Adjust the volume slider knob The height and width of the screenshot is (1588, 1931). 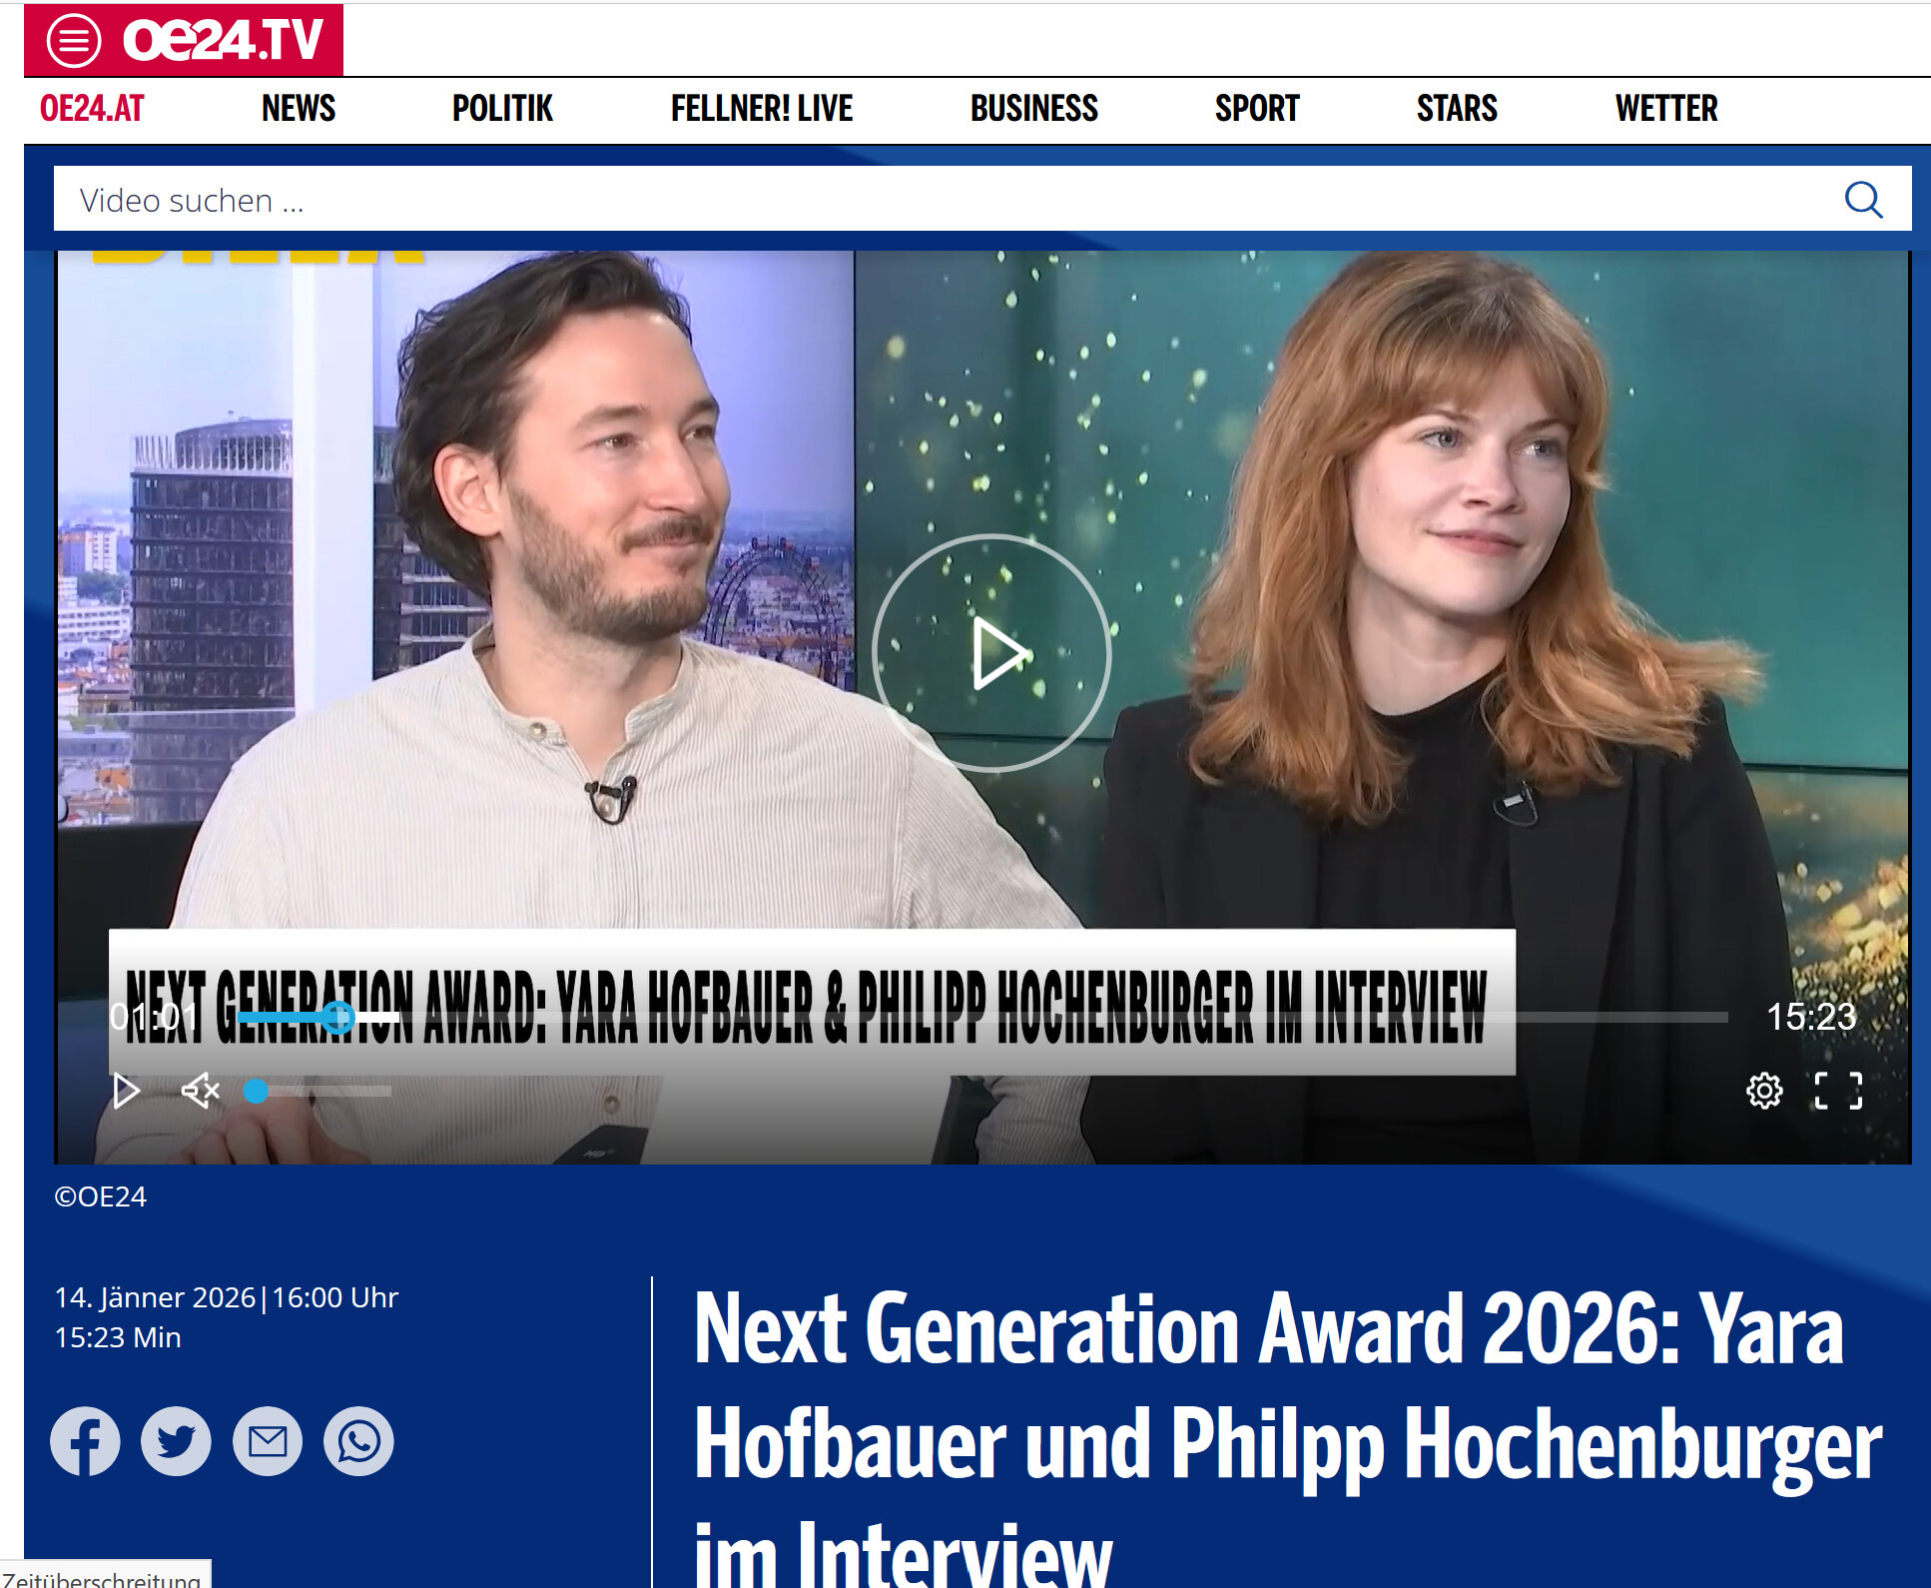tap(257, 1091)
